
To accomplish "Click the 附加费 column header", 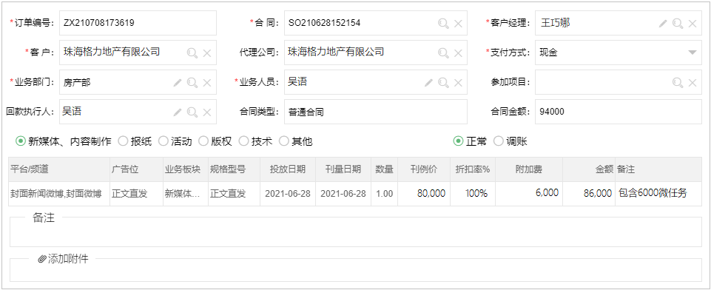I will [x=529, y=169].
